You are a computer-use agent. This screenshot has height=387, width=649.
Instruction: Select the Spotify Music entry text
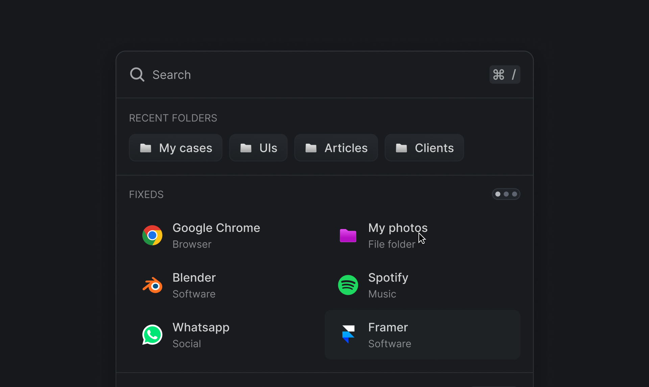coord(388,285)
